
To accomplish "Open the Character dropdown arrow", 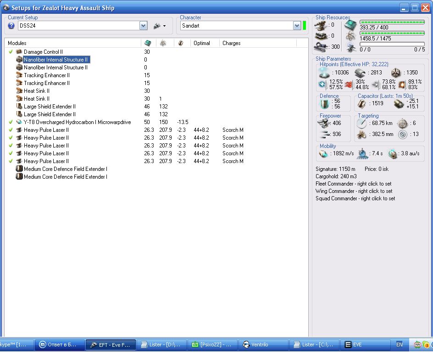I will click(x=297, y=26).
